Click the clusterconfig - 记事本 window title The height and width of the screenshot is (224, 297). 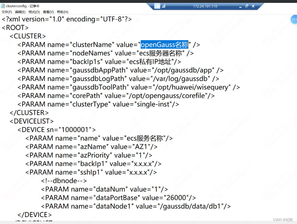[x=23, y=6]
